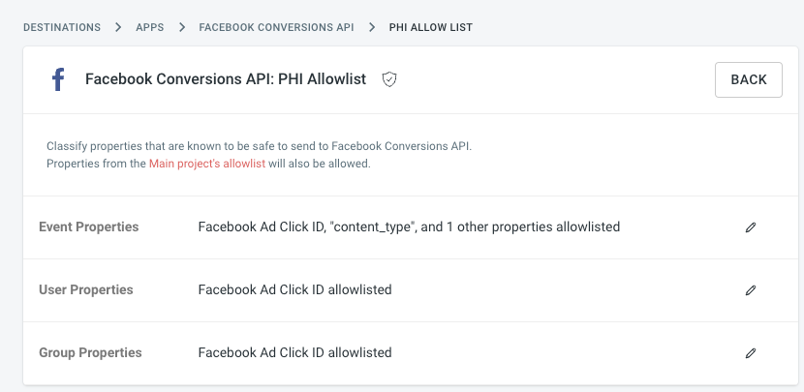804x392 pixels.
Task: Click the BACK button
Action: pos(749,79)
